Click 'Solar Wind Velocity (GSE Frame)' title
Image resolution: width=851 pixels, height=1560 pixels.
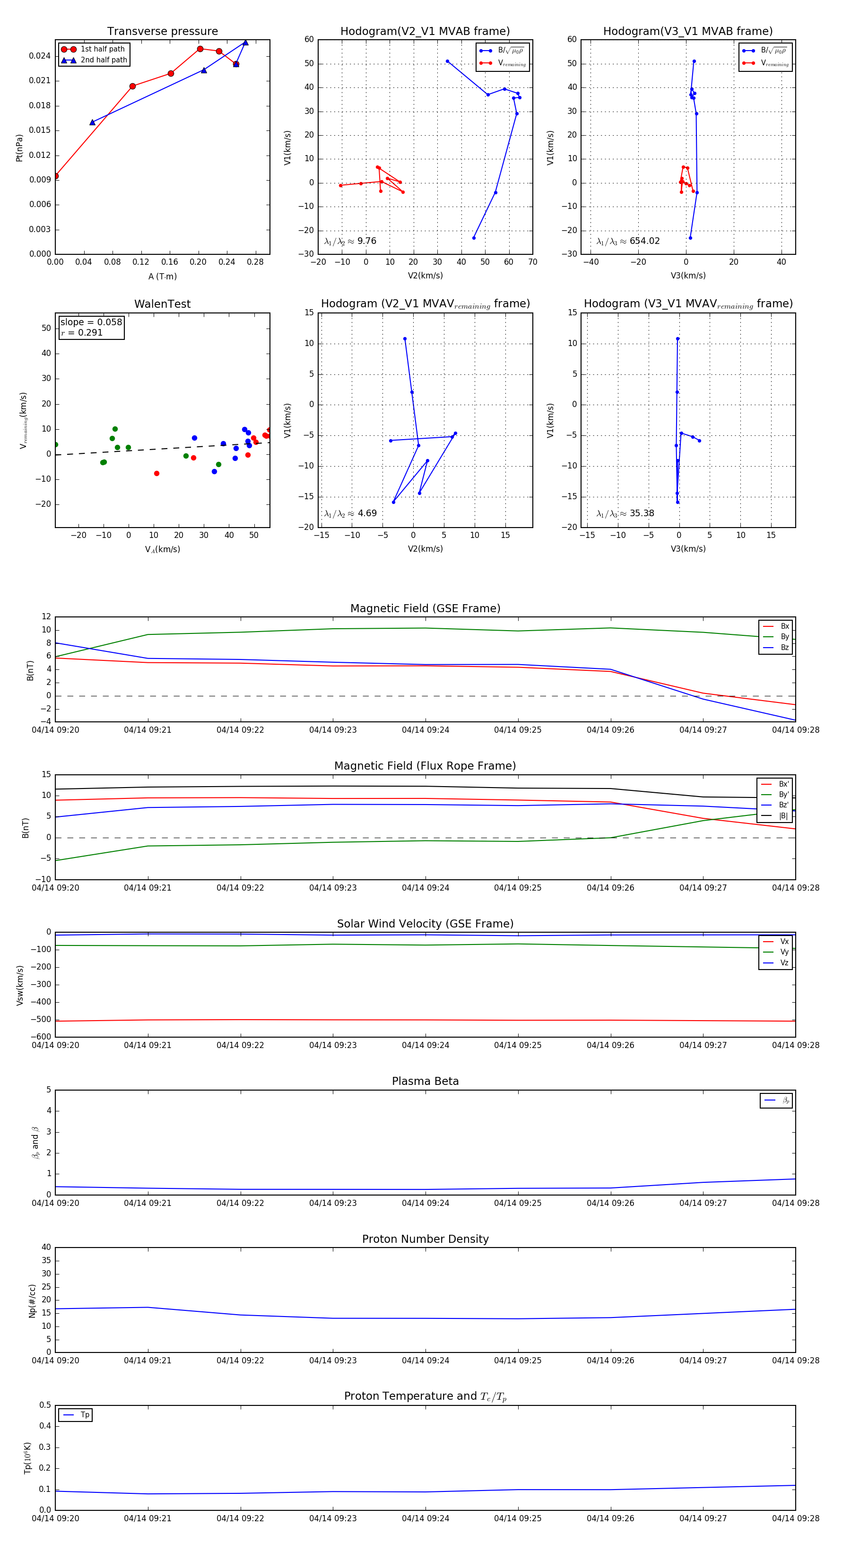tap(425, 924)
